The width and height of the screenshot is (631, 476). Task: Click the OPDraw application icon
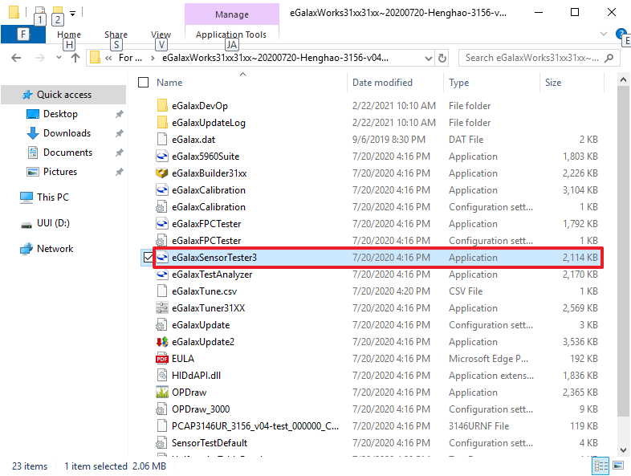pyautogui.click(x=162, y=393)
